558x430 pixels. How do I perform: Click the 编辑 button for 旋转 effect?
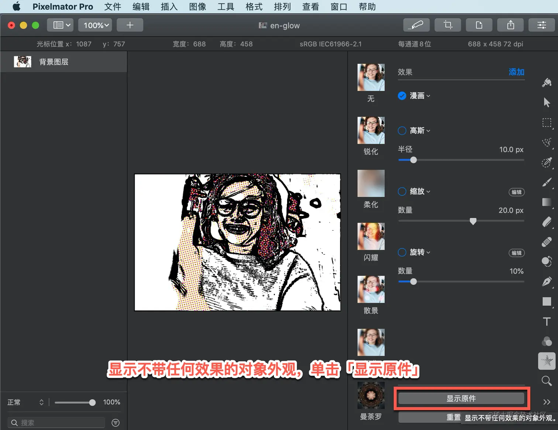517,253
